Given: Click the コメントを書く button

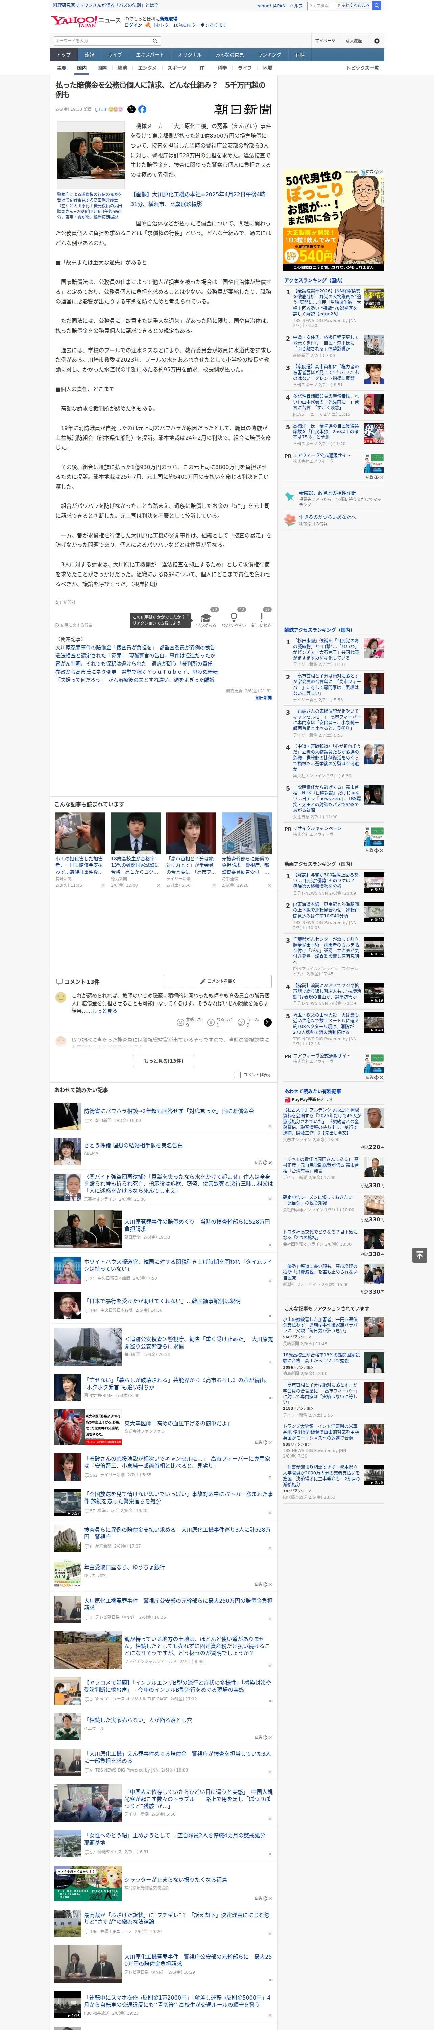Looking at the screenshot, I should point(217,981).
